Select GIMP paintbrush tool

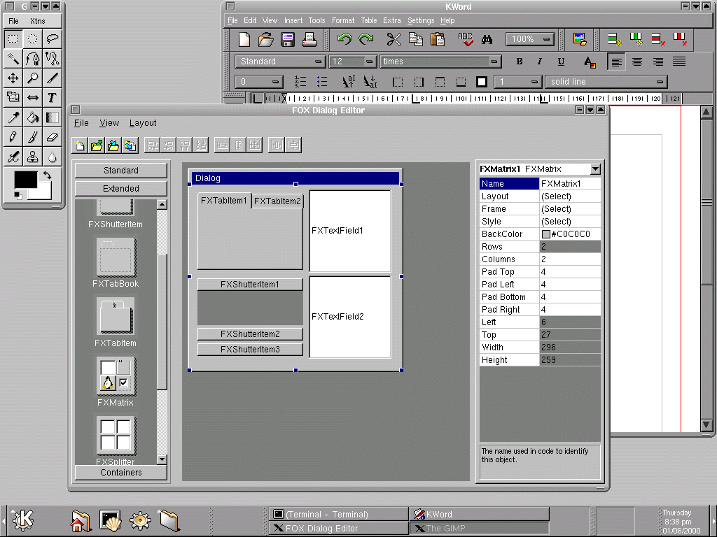tap(32, 137)
